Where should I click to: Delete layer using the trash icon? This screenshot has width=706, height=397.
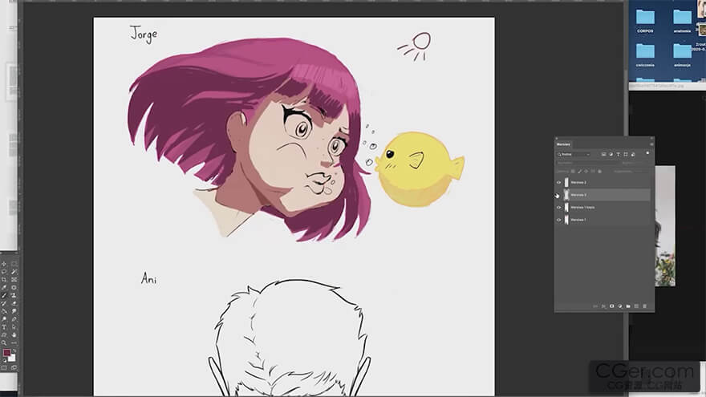[644, 306]
